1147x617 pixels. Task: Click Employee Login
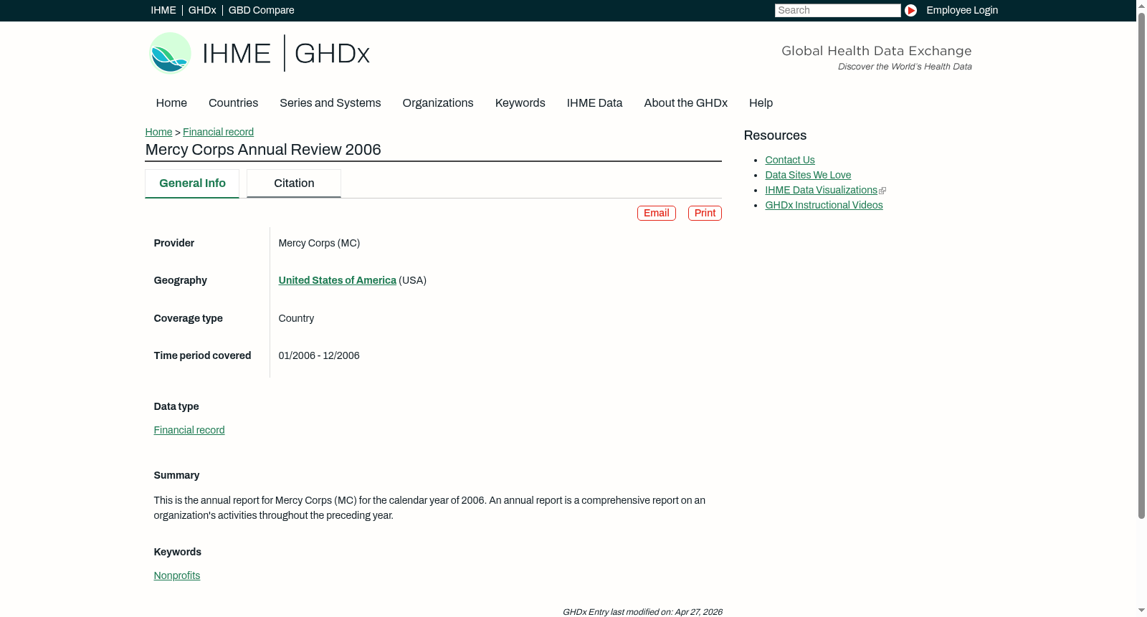click(962, 10)
